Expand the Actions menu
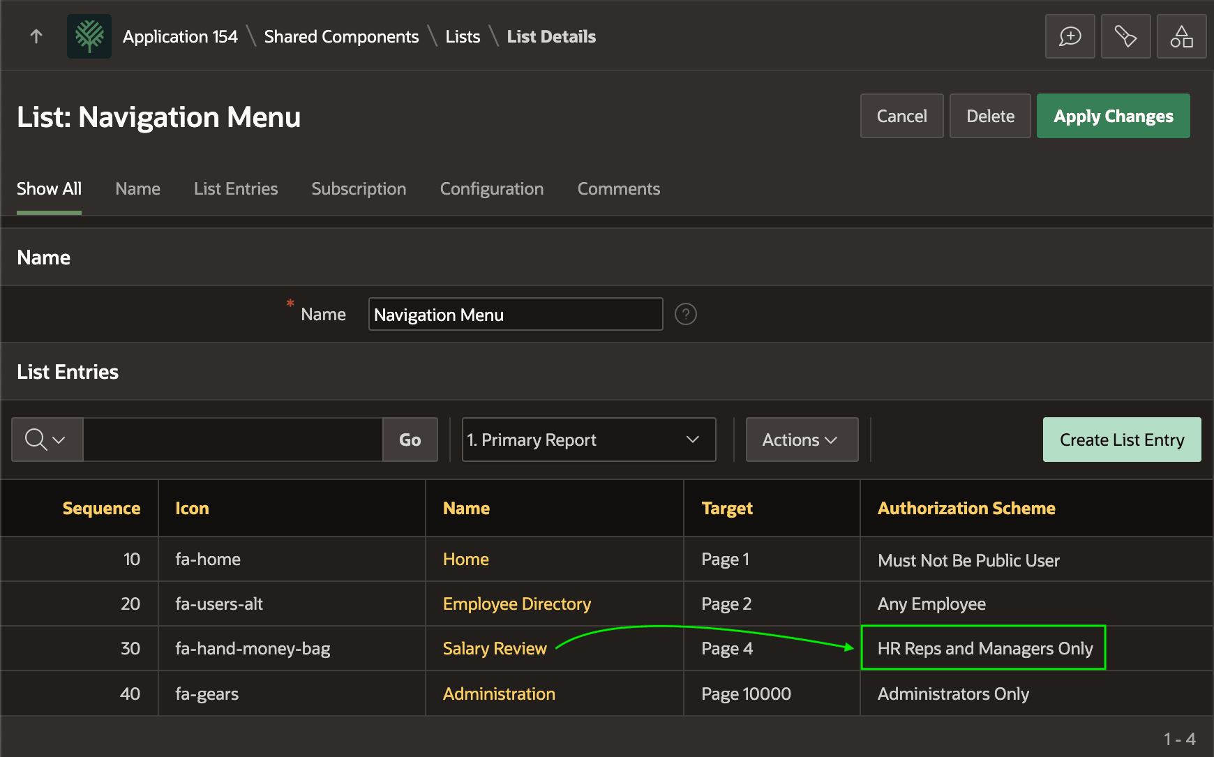Screen dimensions: 1214x757 click(x=802, y=440)
